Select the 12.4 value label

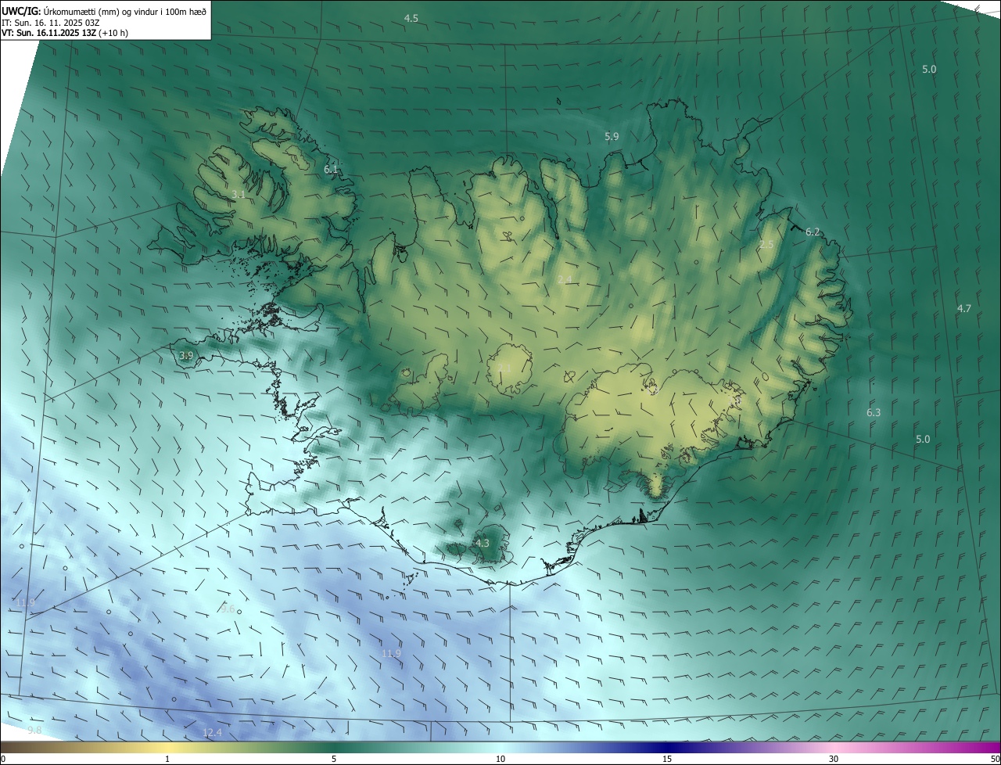pyautogui.click(x=213, y=733)
